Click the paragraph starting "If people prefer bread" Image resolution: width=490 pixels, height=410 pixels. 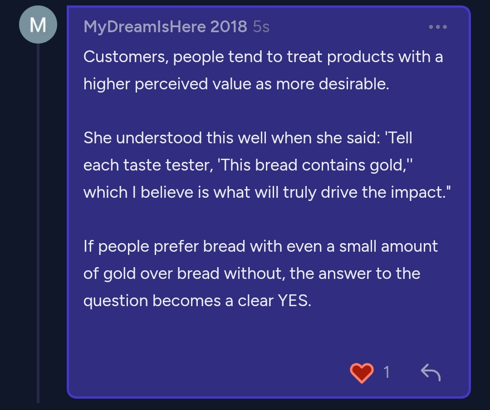[260, 273]
